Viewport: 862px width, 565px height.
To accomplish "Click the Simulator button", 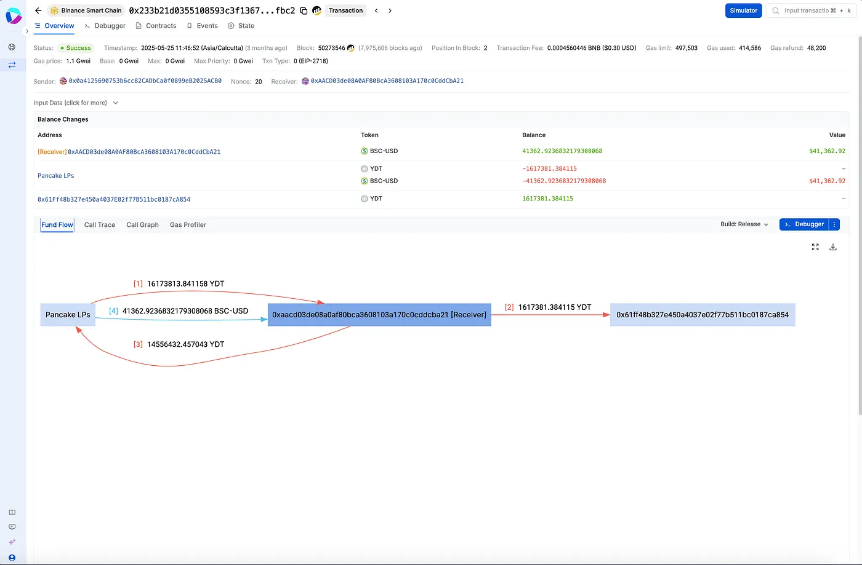I will [743, 10].
